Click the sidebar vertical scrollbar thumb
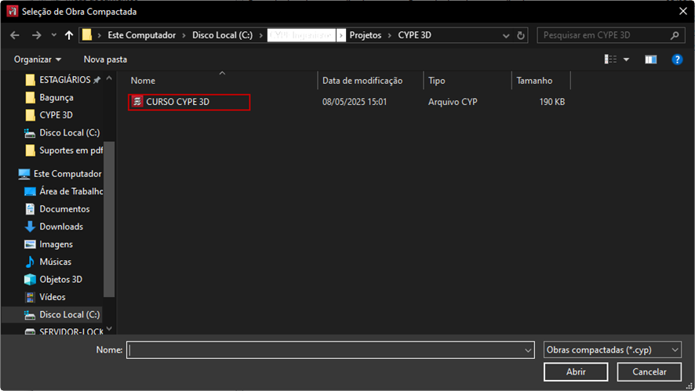 click(109, 219)
